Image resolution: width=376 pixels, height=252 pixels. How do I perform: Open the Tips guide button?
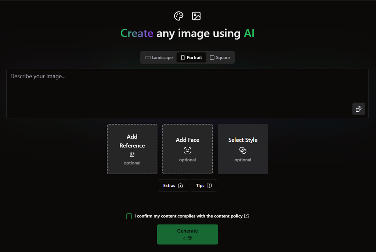point(204,186)
